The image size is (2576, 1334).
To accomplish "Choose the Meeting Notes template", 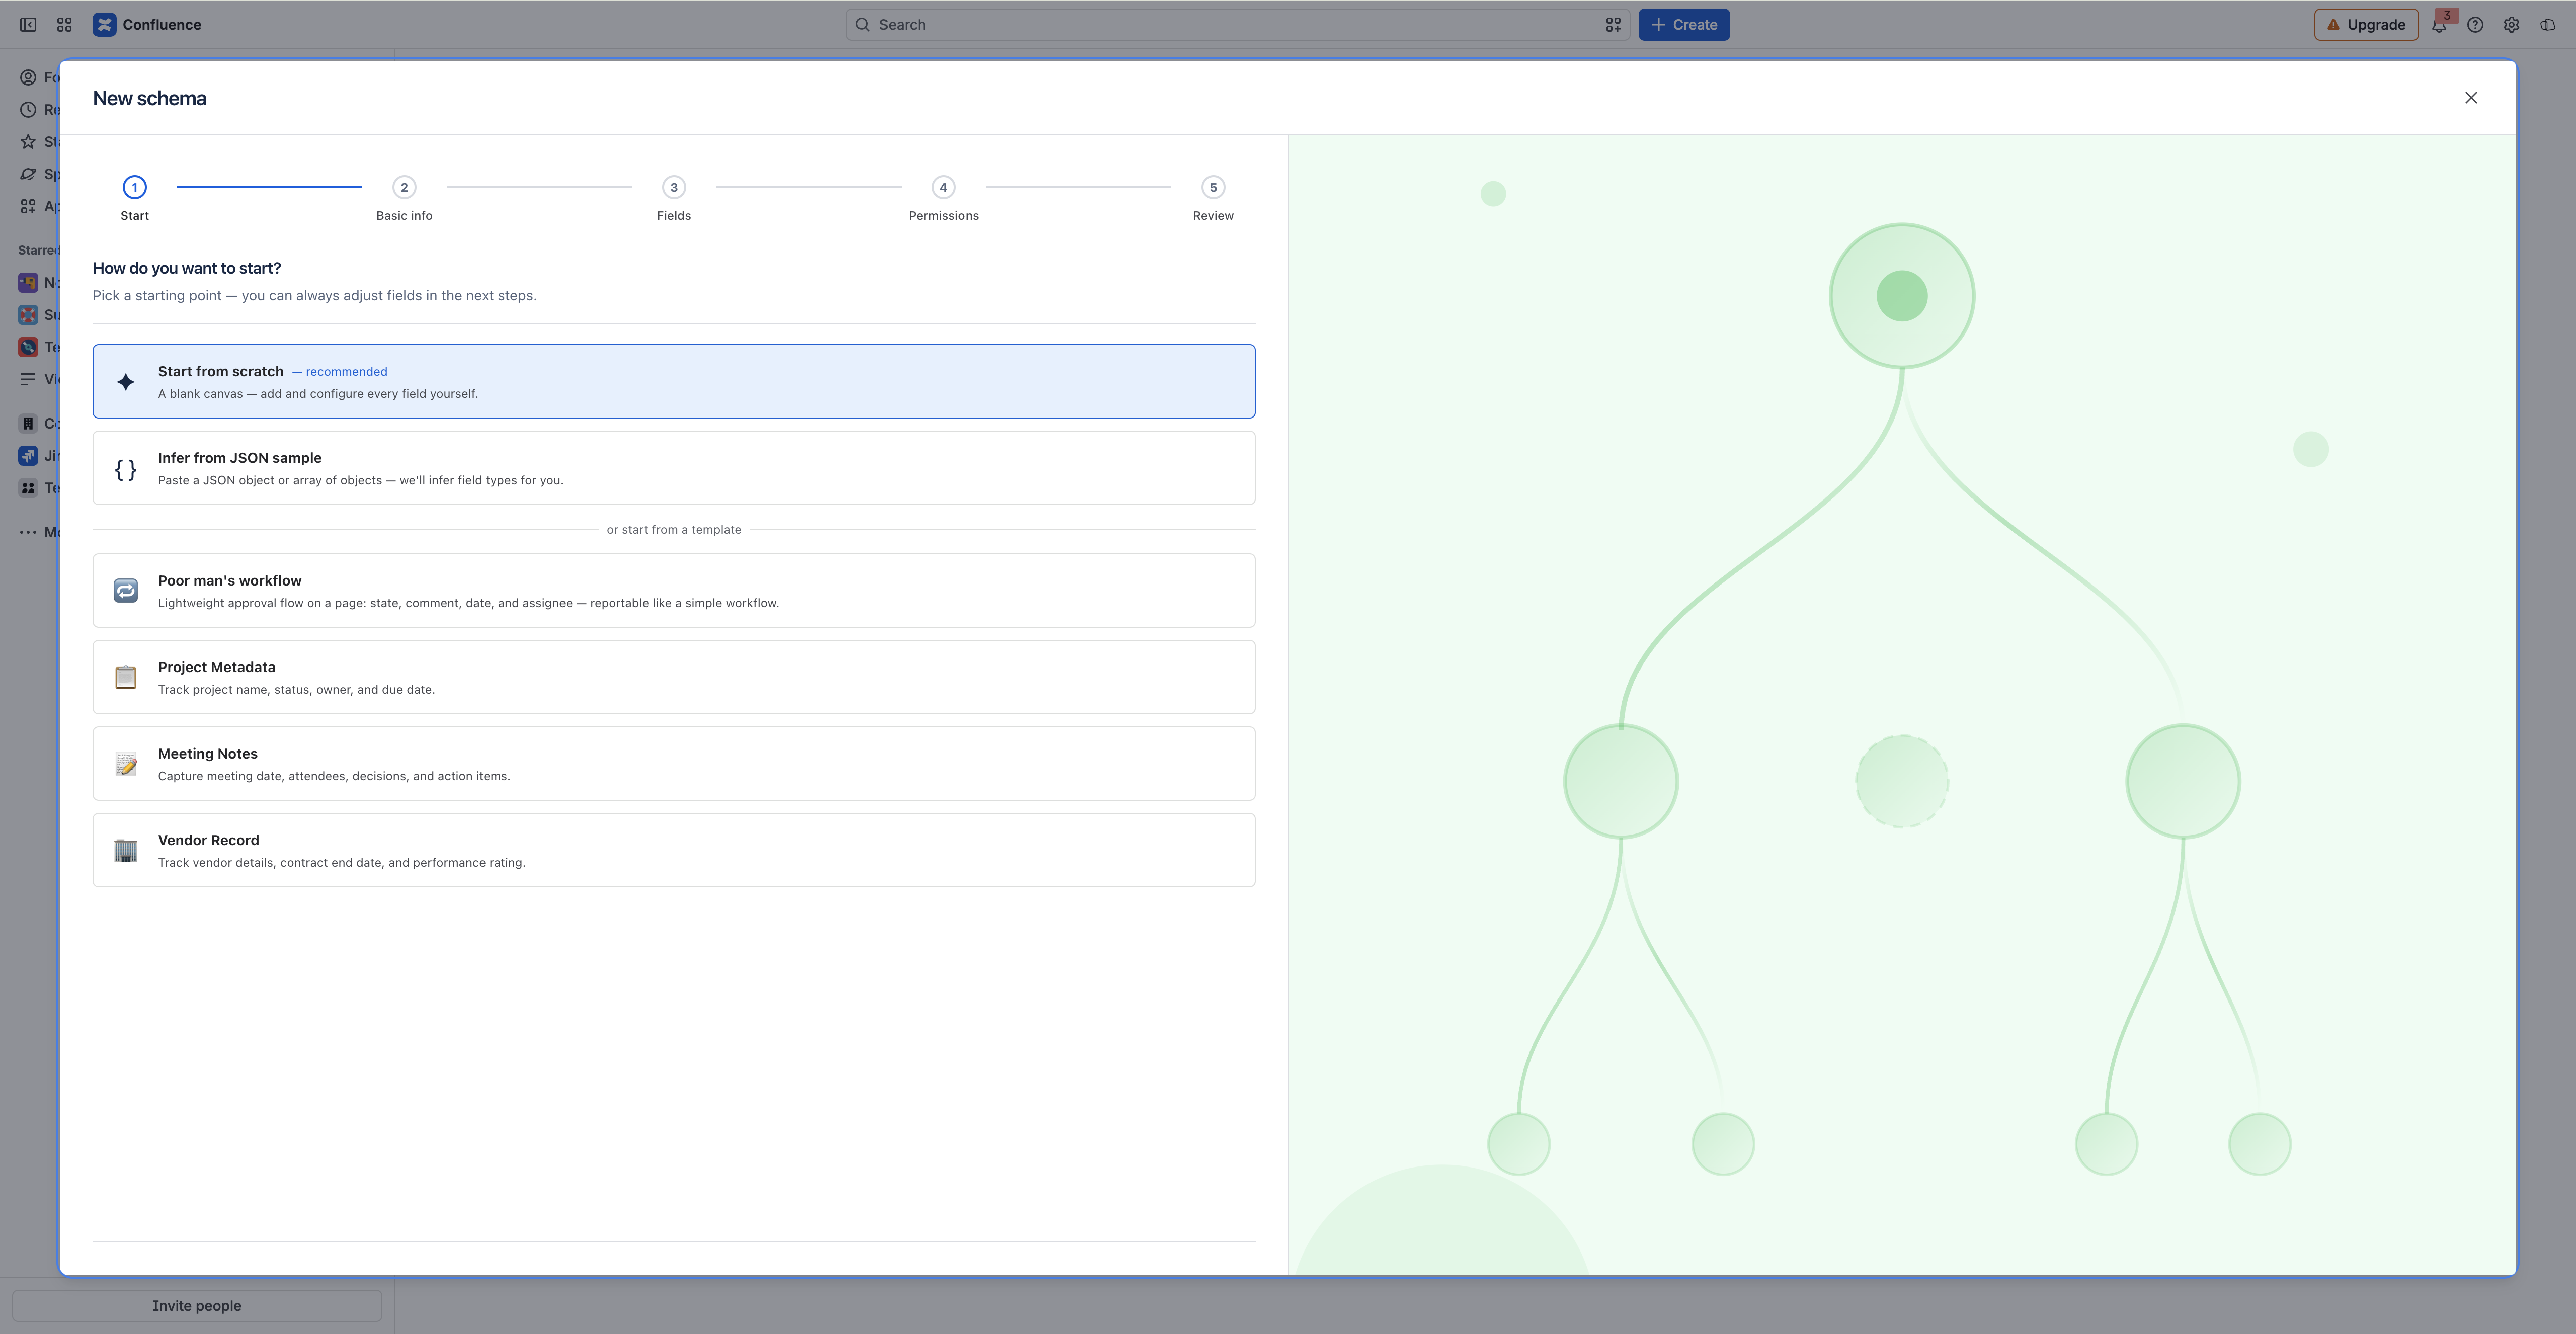I will click(674, 764).
